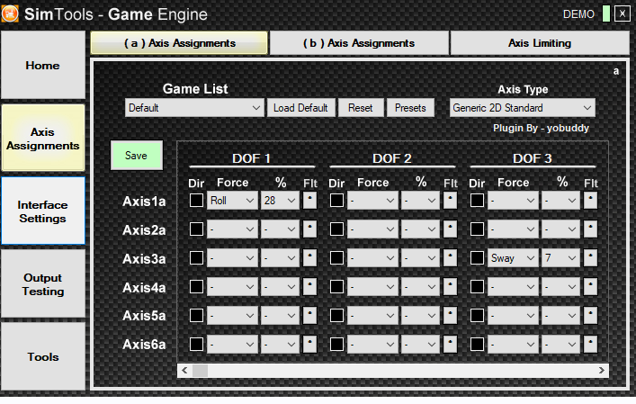The image size is (636, 404).
Task: Toggle Axis1a DOF 3 Dir checkbox
Action: pos(477,201)
